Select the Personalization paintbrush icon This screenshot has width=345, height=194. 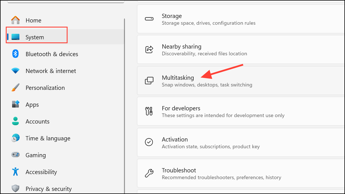[x=15, y=88]
